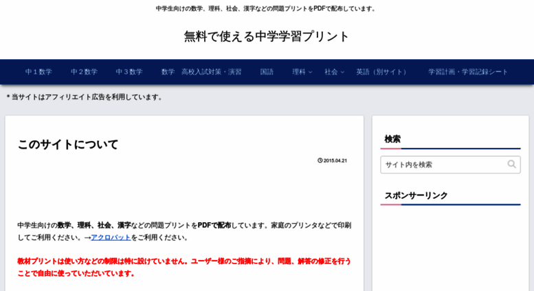
Task: Follow the アクロバット link
Action: point(111,237)
